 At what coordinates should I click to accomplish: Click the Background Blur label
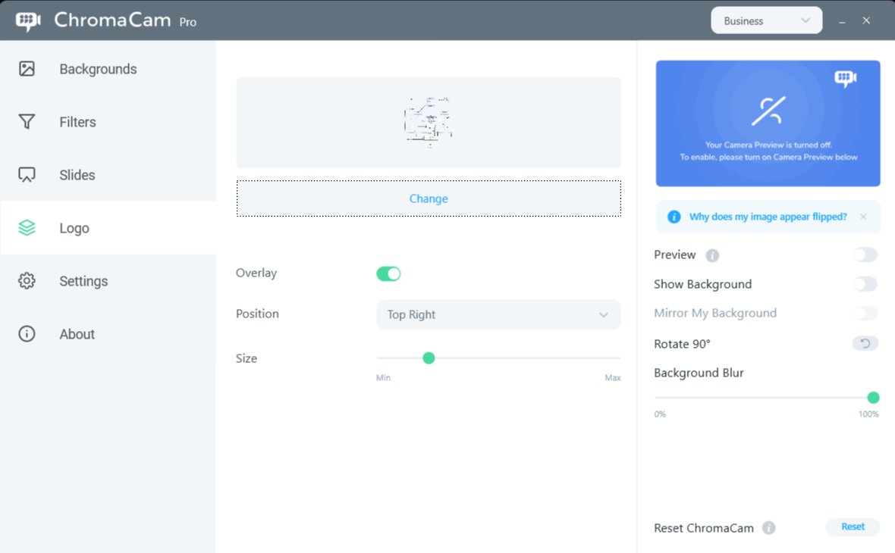click(699, 373)
